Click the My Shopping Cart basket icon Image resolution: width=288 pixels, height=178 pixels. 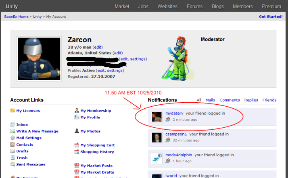tap(77, 145)
